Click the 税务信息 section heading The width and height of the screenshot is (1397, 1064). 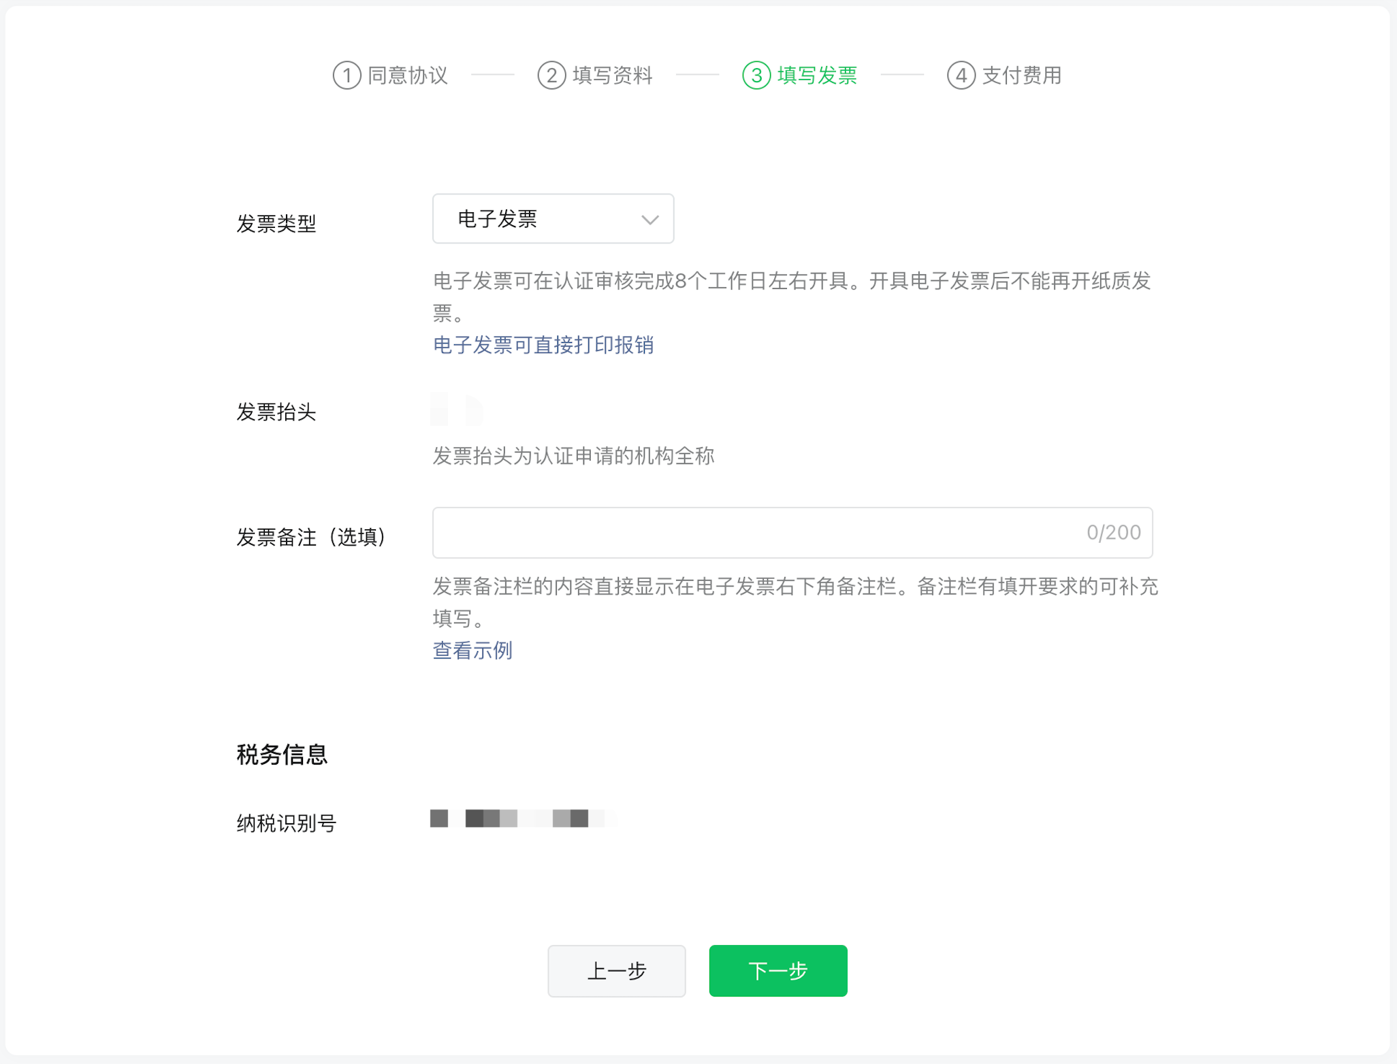pyautogui.click(x=282, y=754)
